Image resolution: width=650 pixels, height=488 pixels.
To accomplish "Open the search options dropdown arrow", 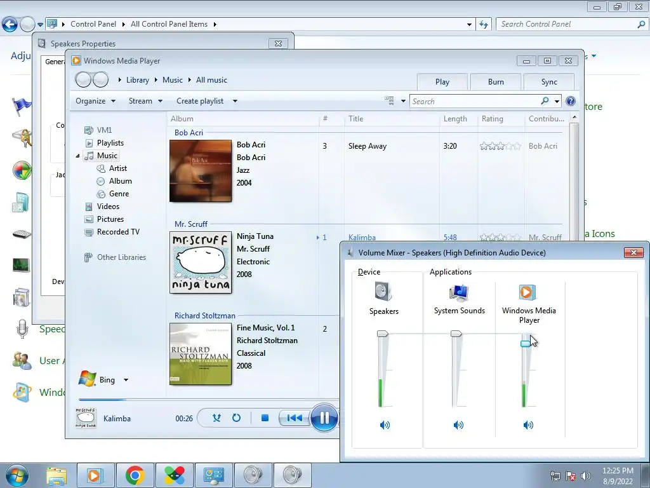I will pyautogui.click(x=557, y=101).
